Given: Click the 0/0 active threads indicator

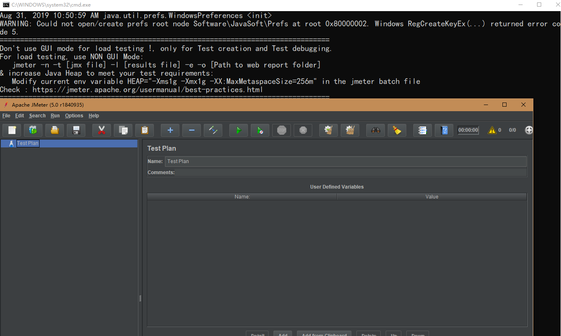Looking at the screenshot, I should pos(512,130).
